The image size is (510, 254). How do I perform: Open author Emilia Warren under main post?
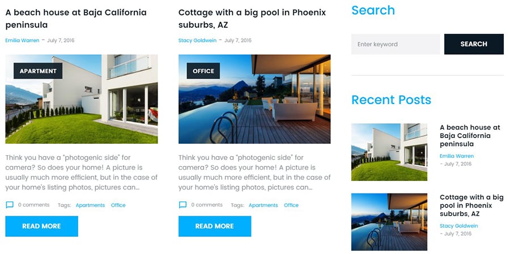point(22,40)
